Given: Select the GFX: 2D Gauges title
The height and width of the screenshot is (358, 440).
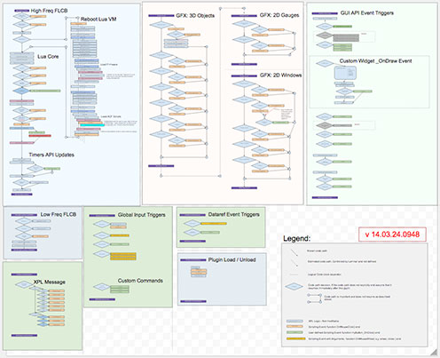Looking at the screenshot, I should click(x=279, y=15).
